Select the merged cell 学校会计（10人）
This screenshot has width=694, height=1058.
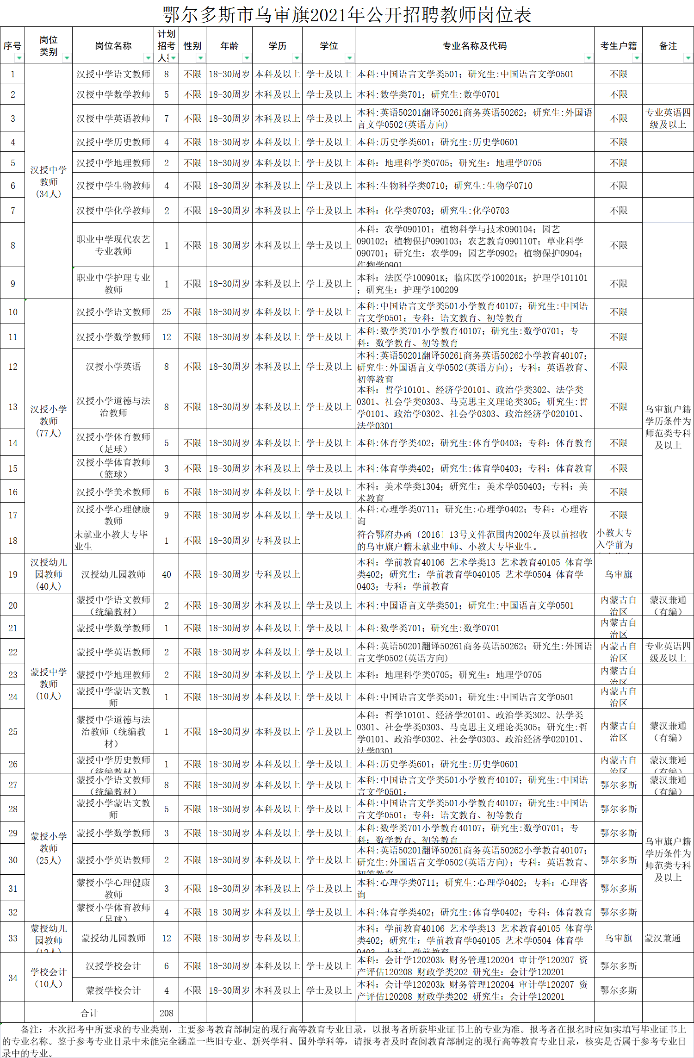coord(49,978)
